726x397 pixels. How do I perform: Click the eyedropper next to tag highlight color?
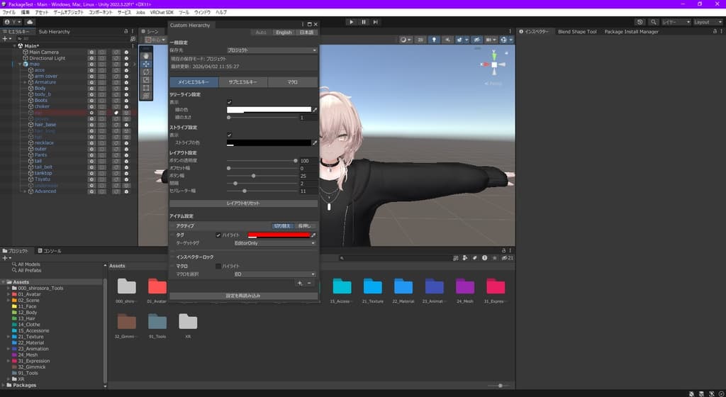tap(314, 235)
